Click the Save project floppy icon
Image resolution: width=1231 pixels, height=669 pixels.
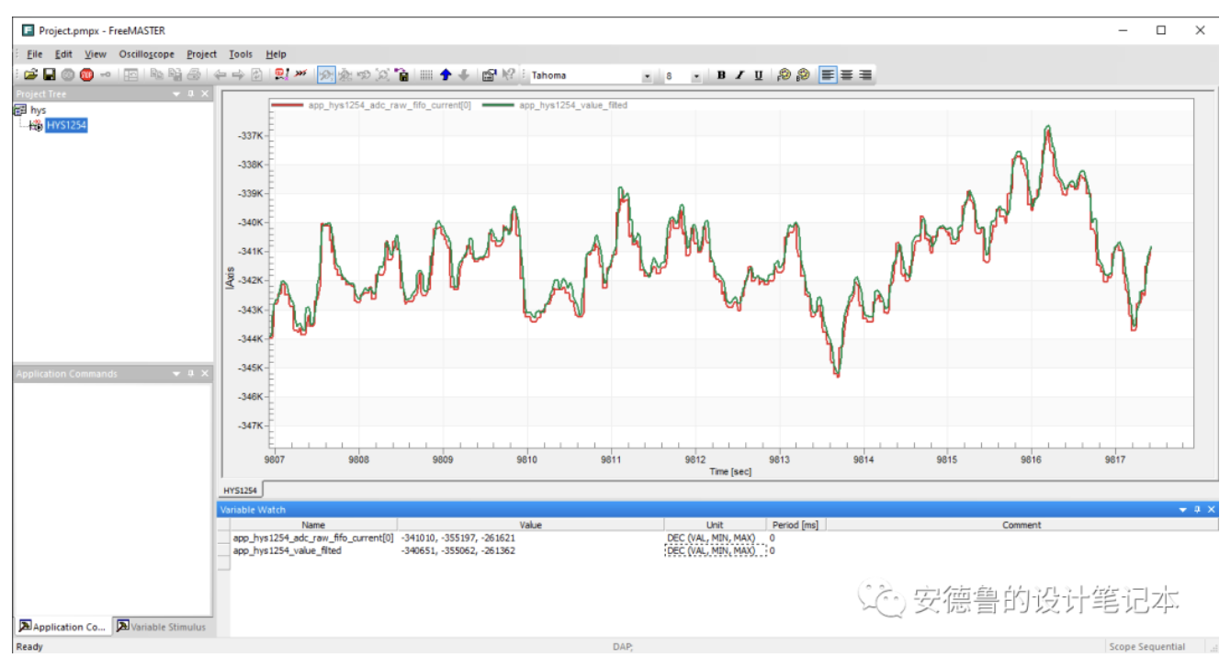[49, 75]
